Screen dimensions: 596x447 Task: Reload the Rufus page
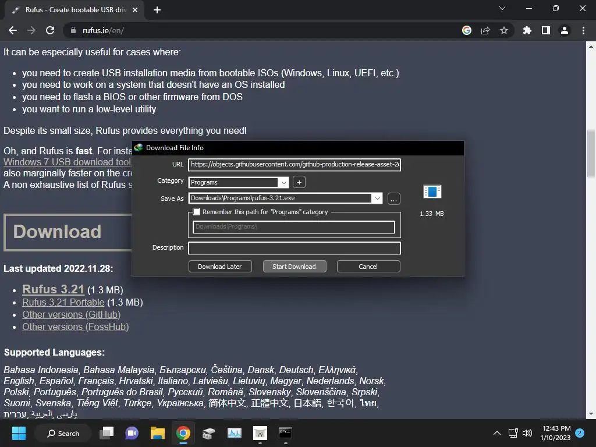tap(50, 30)
